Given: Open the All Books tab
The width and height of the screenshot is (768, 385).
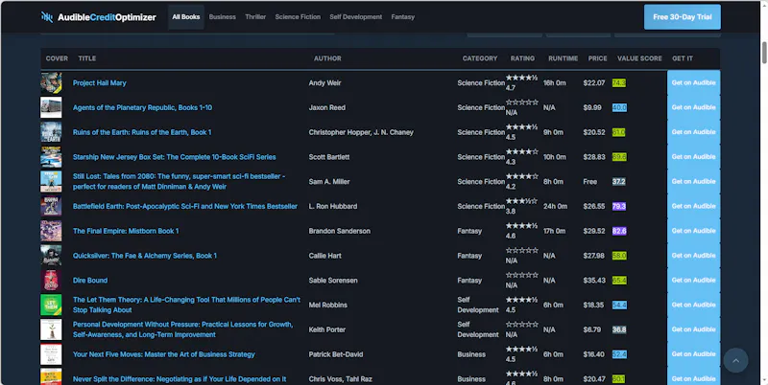Looking at the screenshot, I should click(x=186, y=17).
